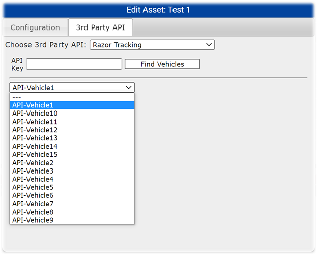Switch to the Configuration tab
The height and width of the screenshot is (255, 317).
point(35,27)
